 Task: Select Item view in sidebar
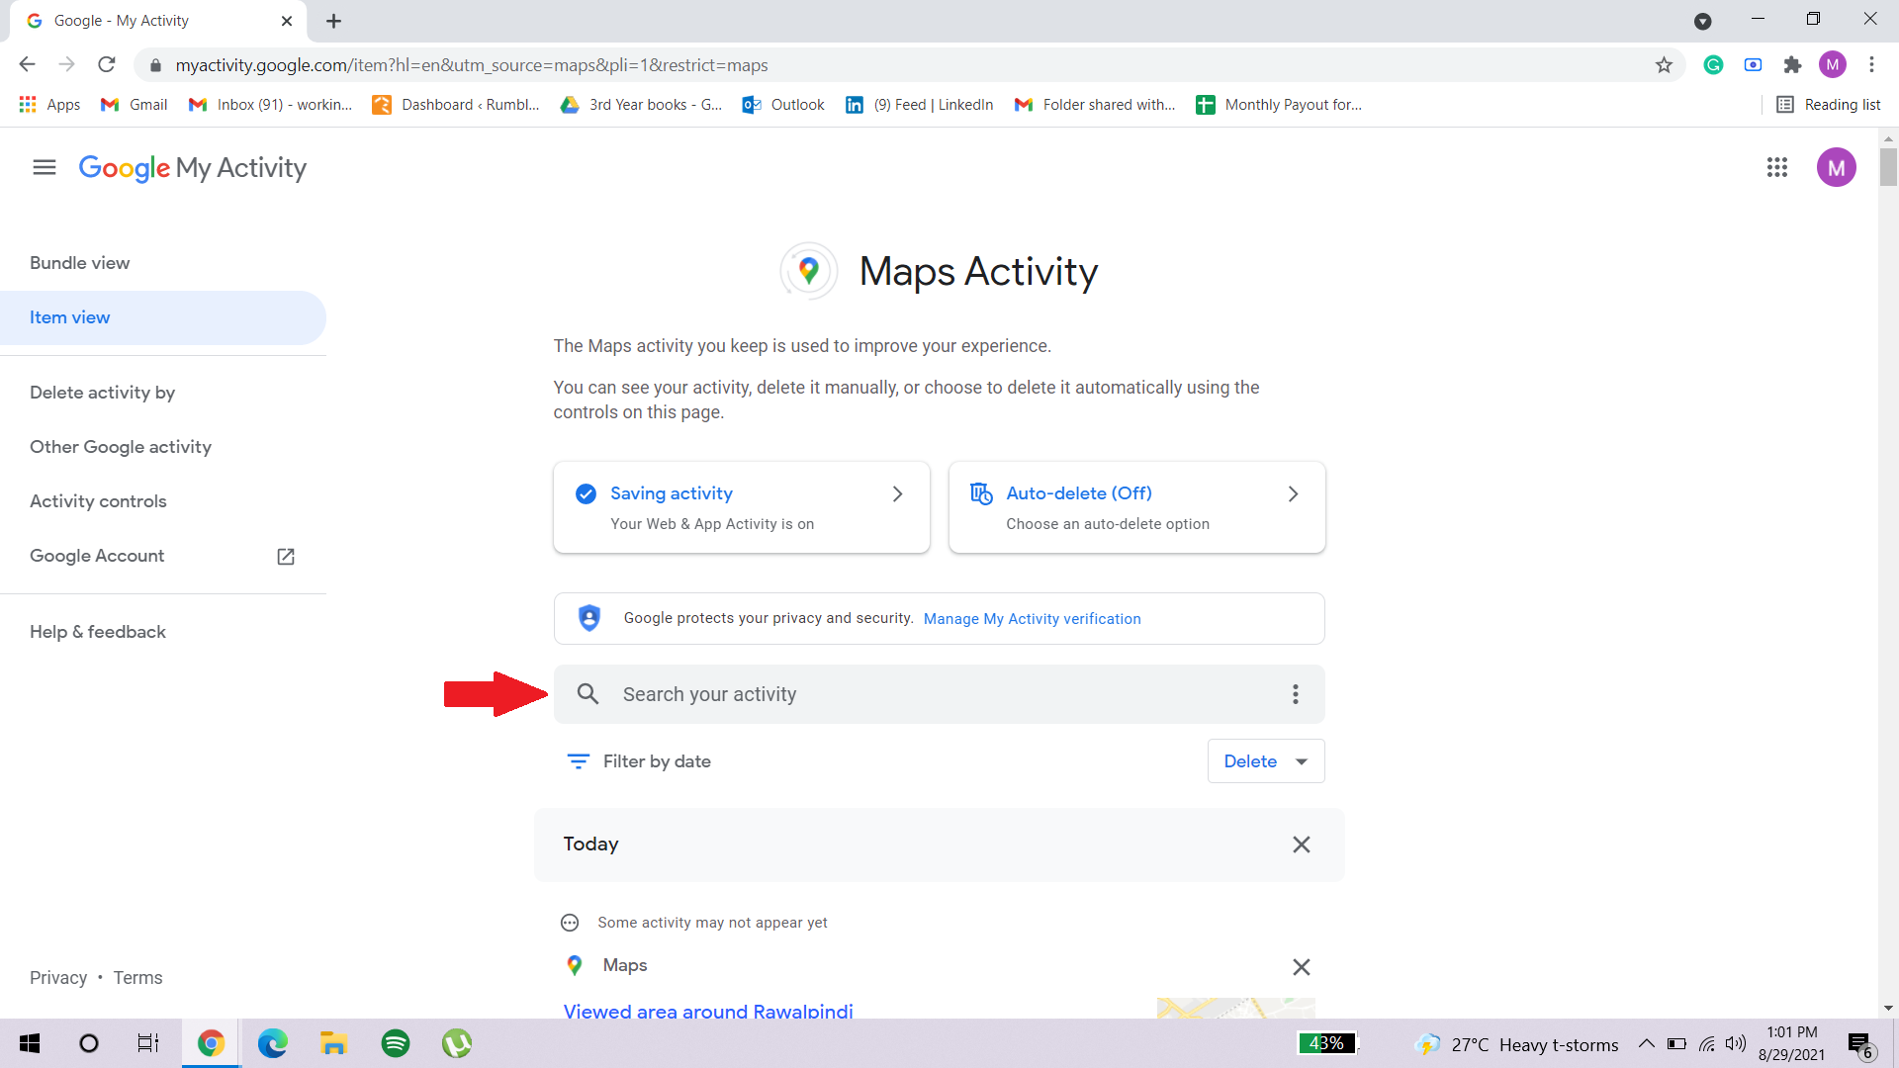point(163,317)
